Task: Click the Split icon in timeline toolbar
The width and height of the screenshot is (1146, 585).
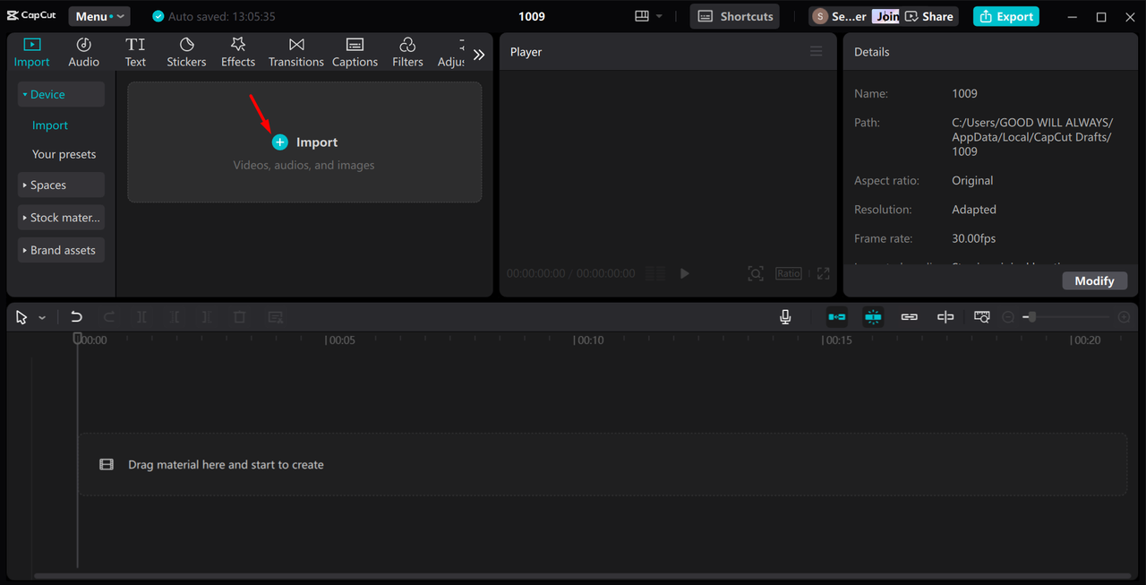Action: pos(141,317)
